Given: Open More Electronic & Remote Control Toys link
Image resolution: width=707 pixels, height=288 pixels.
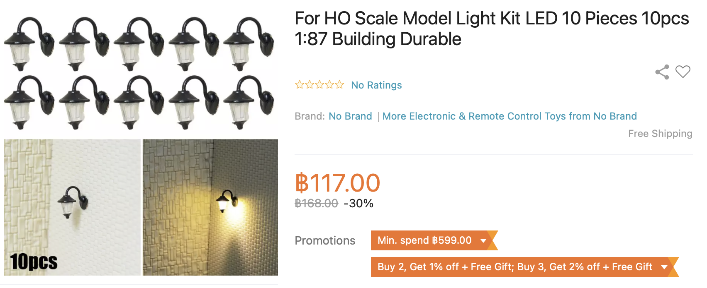Looking at the screenshot, I should point(510,116).
